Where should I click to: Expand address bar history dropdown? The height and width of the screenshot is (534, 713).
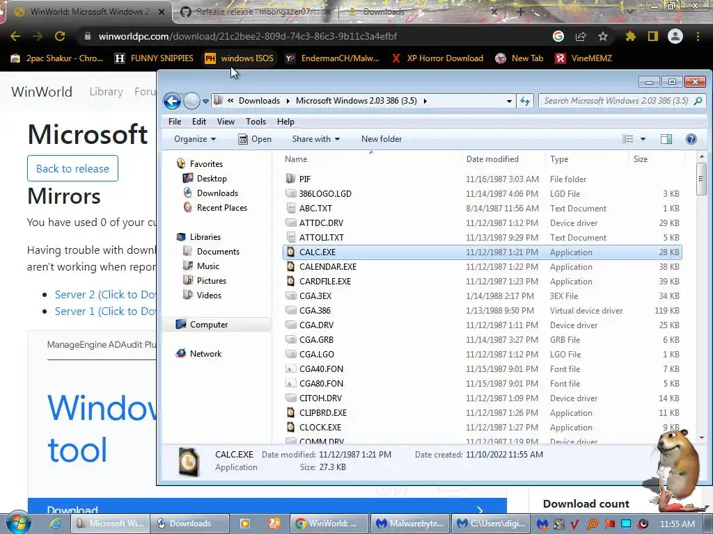tap(509, 102)
